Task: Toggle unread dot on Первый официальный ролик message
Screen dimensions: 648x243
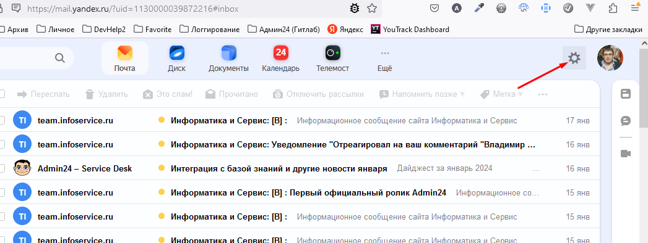Action: click(x=162, y=192)
